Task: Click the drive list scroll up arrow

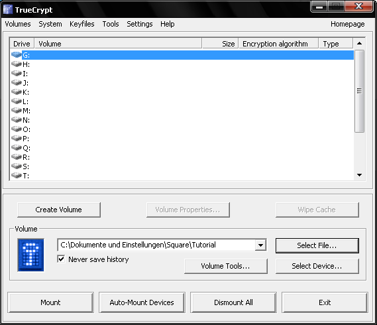Action: [x=359, y=43]
